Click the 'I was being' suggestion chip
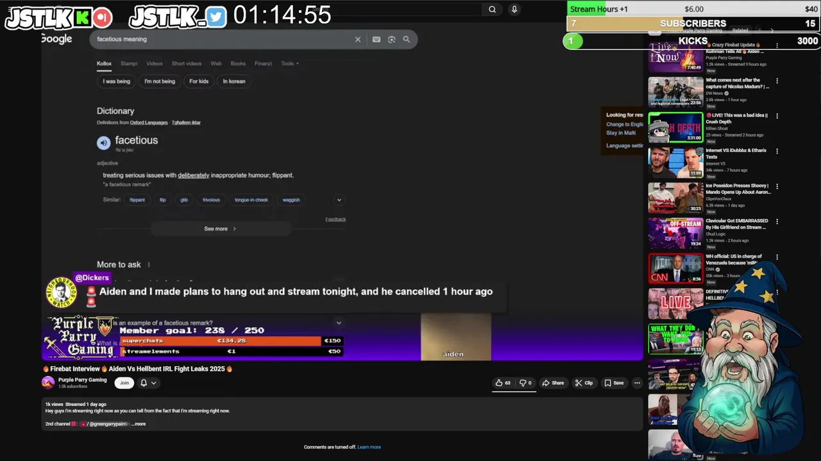821x461 pixels. [117, 81]
